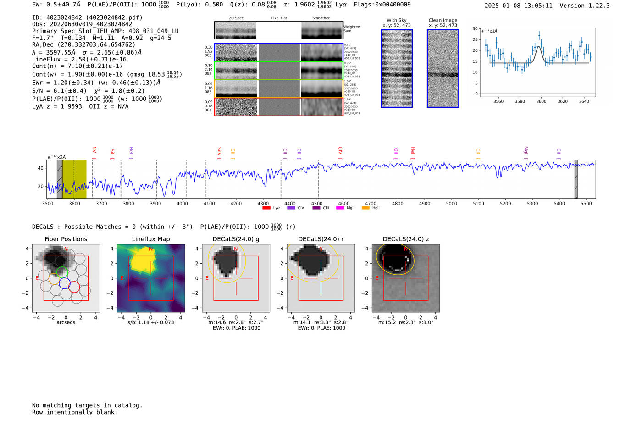Click the Weighted Sum spectrum strip

[x=279, y=30]
